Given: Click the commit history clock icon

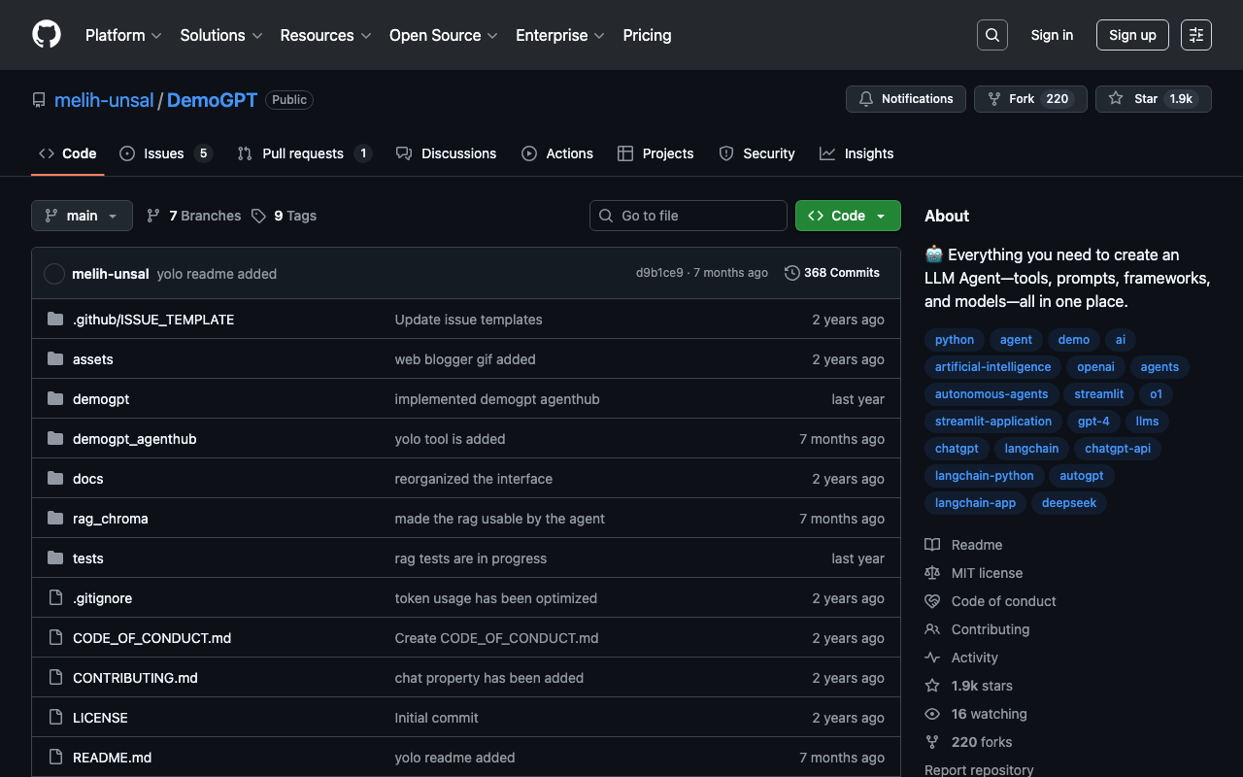Looking at the screenshot, I should (792, 273).
